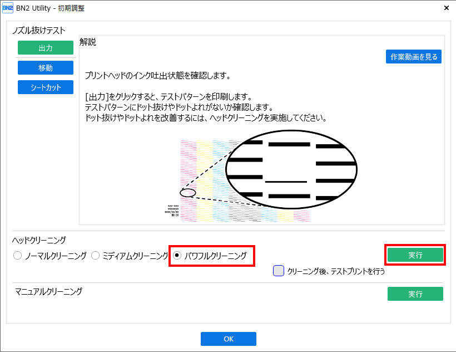The image size is (456, 352).
Task: Close the BN2 Utility window
Action: tap(447, 8)
